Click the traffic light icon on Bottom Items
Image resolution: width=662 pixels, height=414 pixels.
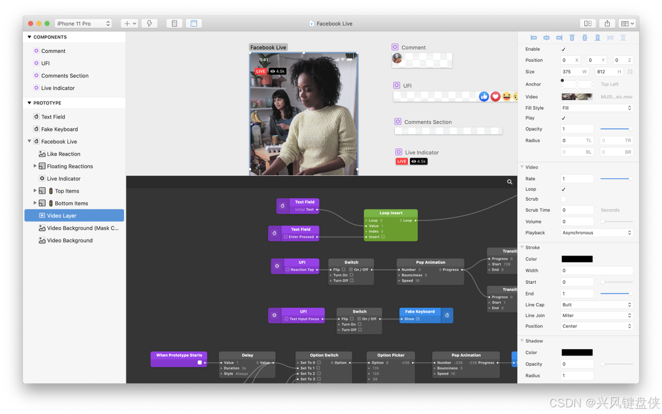pos(51,203)
